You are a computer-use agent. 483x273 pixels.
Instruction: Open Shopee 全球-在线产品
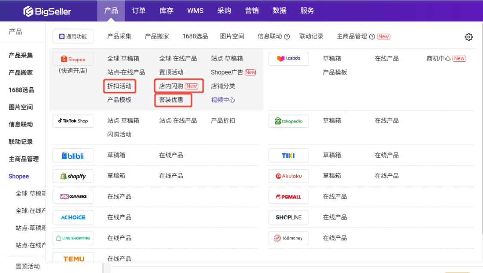[178, 58]
